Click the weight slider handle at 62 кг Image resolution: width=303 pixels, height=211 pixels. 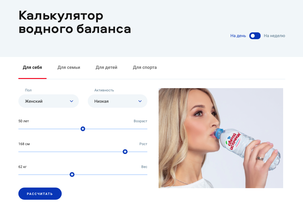pyautogui.click(x=72, y=174)
